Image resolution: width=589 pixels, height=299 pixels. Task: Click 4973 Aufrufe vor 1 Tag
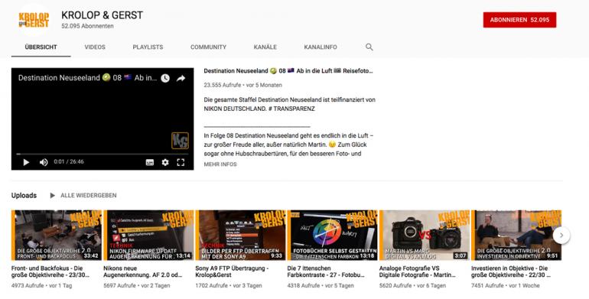(42, 285)
